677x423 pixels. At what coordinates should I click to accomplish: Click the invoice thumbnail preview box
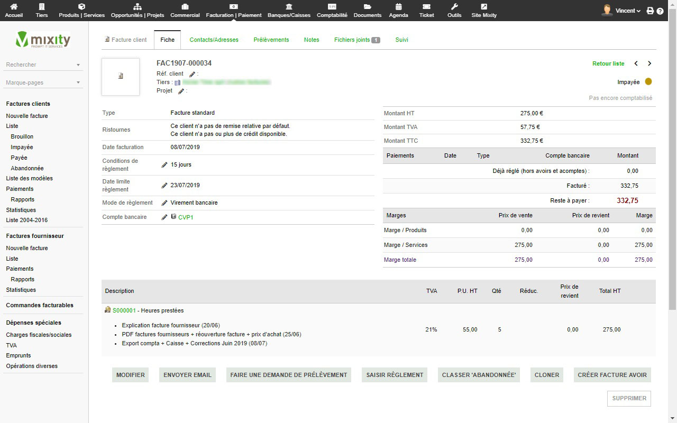point(121,77)
